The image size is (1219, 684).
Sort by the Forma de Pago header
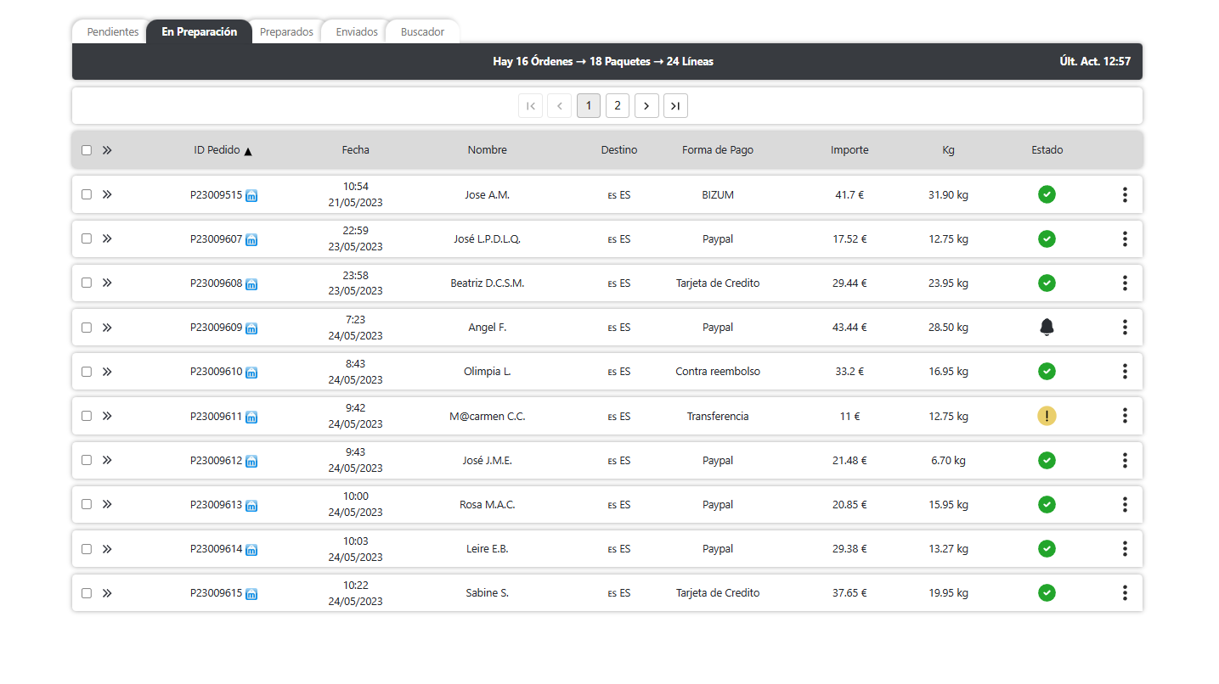coord(718,150)
